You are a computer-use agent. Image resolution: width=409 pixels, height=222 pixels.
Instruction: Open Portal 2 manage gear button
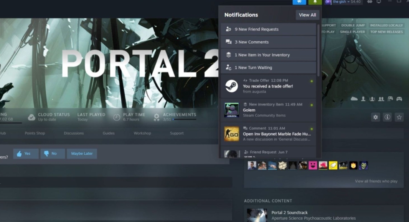coord(375,117)
